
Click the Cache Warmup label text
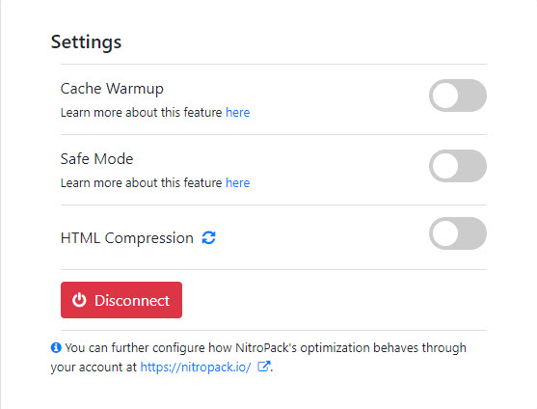click(x=112, y=89)
